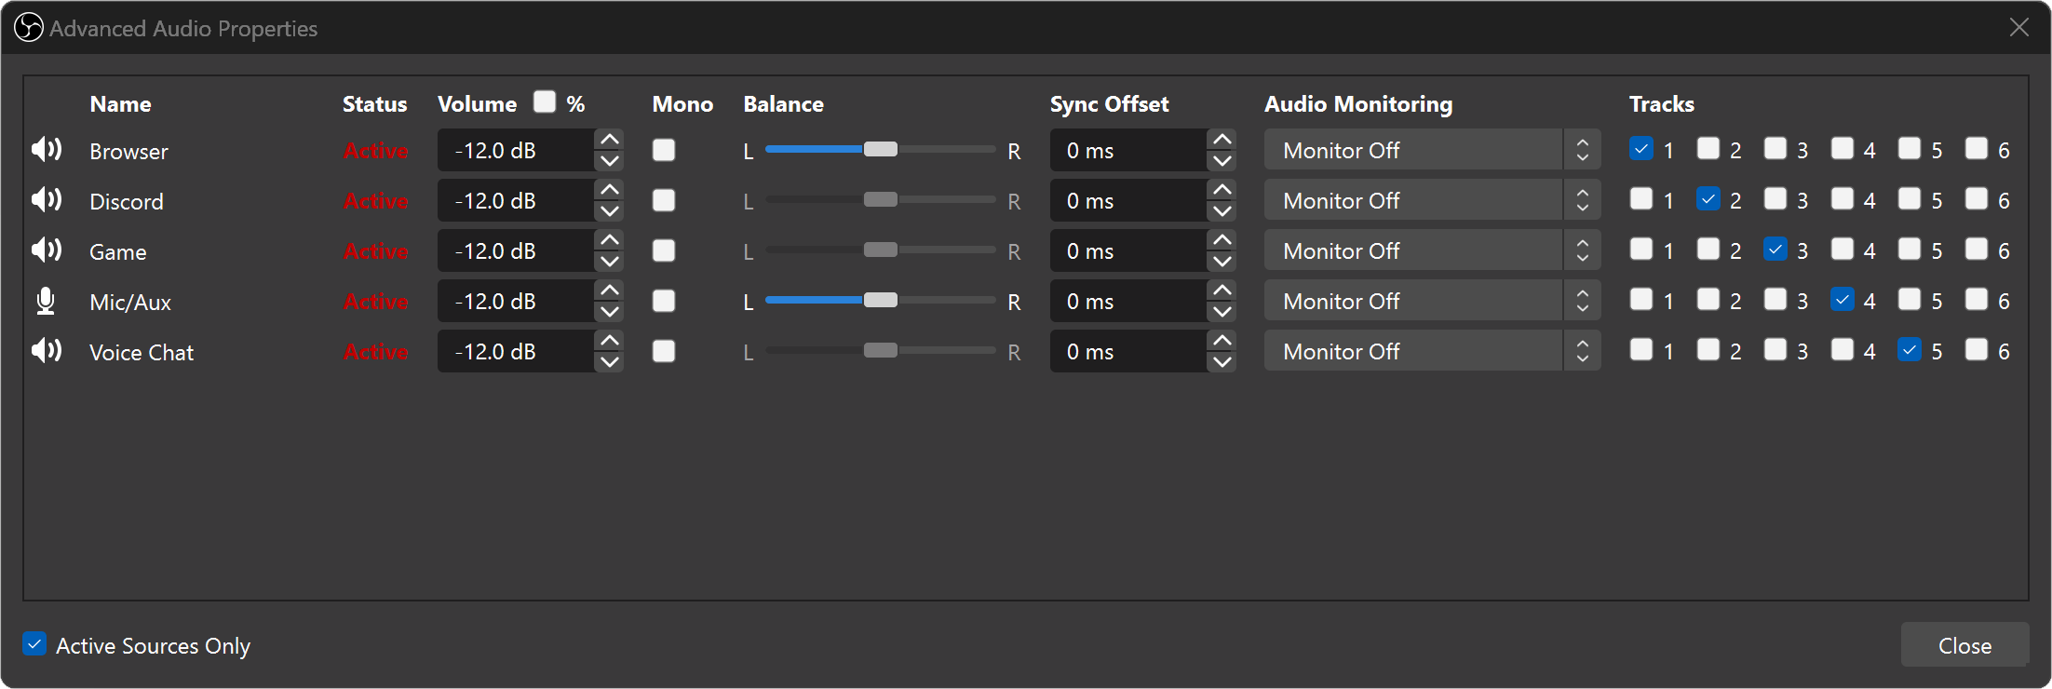Open Browser audio monitoring dropdown
This screenshot has height=689, width=2052.
click(x=1432, y=150)
